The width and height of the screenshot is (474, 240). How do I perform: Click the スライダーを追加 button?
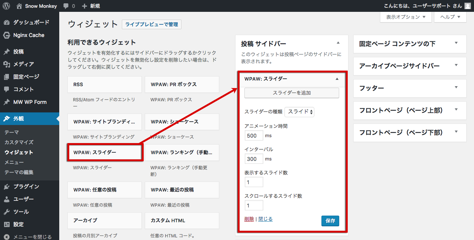click(292, 93)
